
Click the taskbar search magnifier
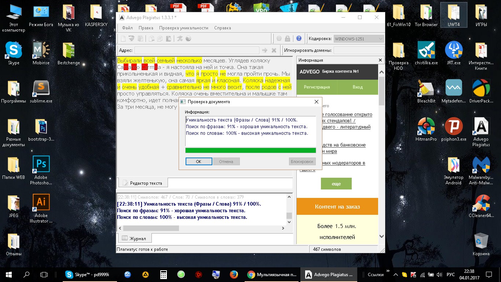click(26, 274)
